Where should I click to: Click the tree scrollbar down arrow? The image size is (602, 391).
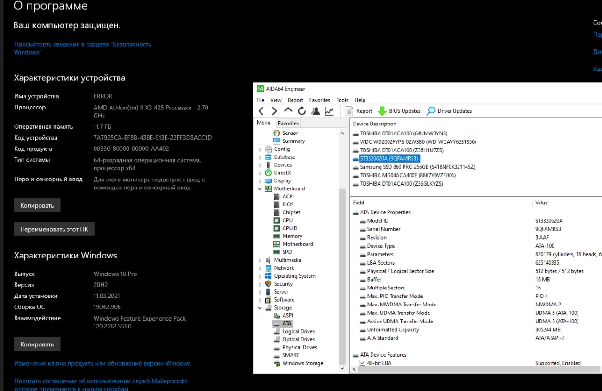[342, 368]
